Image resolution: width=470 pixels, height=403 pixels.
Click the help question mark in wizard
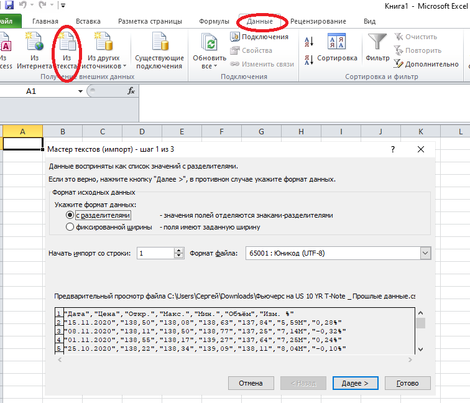pyautogui.click(x=393, y=149)
